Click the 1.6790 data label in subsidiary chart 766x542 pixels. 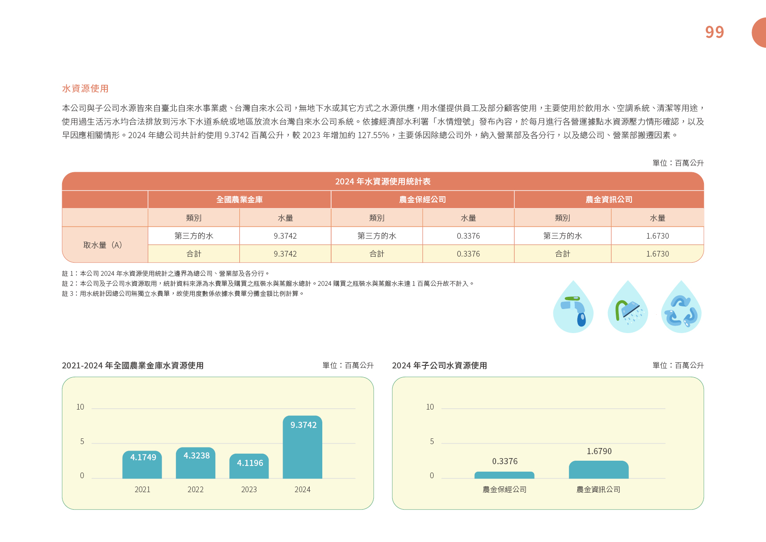click(599, 452)
